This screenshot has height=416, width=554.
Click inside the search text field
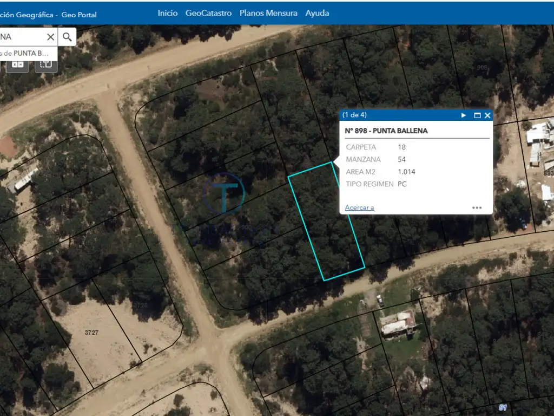(22, 37)
